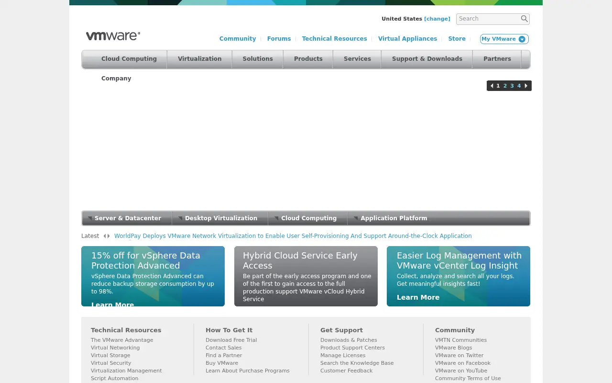Expand the Server & Datacenter tab
This screenshot has width=612, height=383.
(x=127, y=218)
